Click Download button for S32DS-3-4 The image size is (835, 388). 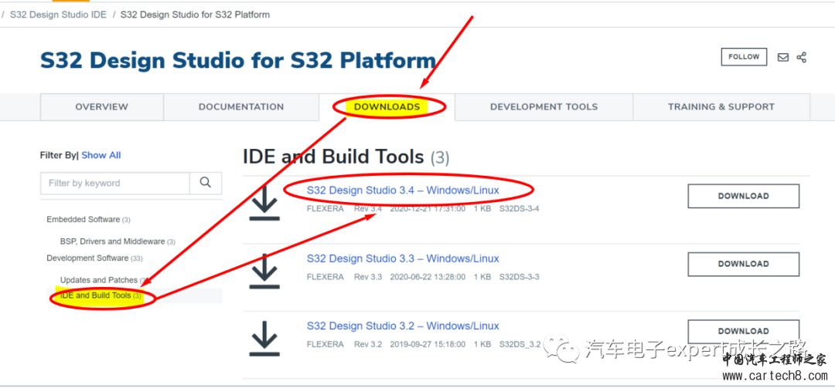(x=744, y=196)
